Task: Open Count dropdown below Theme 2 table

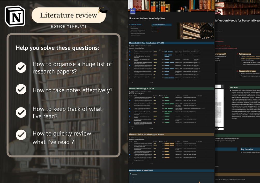Action: coord(151,128)
